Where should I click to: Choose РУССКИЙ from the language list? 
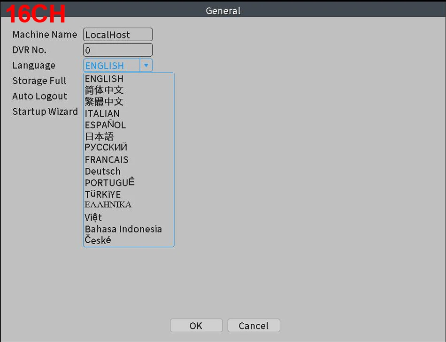tap(106, 148)
